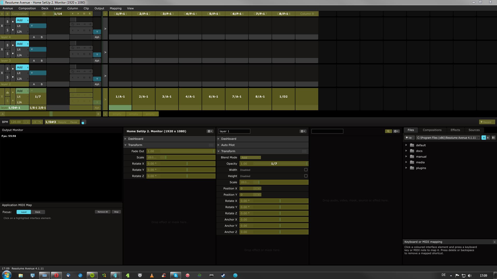Enable the Width checkbox in layer Transform
Screen dimensions: 497x279
point(306,170)
